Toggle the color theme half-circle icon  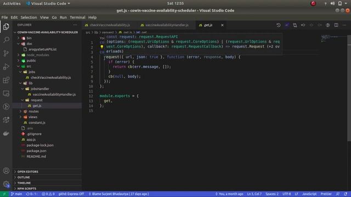(328, 25)
